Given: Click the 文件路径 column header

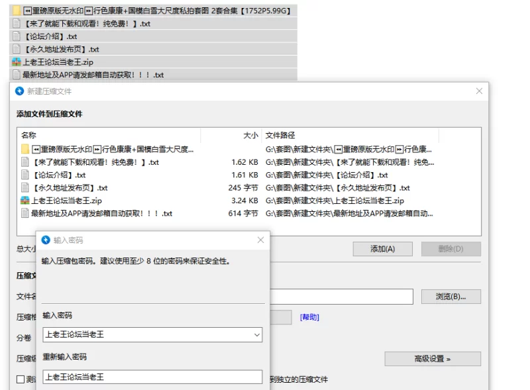Looking at the screenshot, I should pyautogui.click(x=280, y=135).
